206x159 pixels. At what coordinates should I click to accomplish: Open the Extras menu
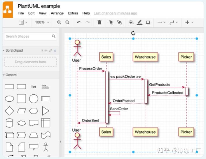point(73,13)
